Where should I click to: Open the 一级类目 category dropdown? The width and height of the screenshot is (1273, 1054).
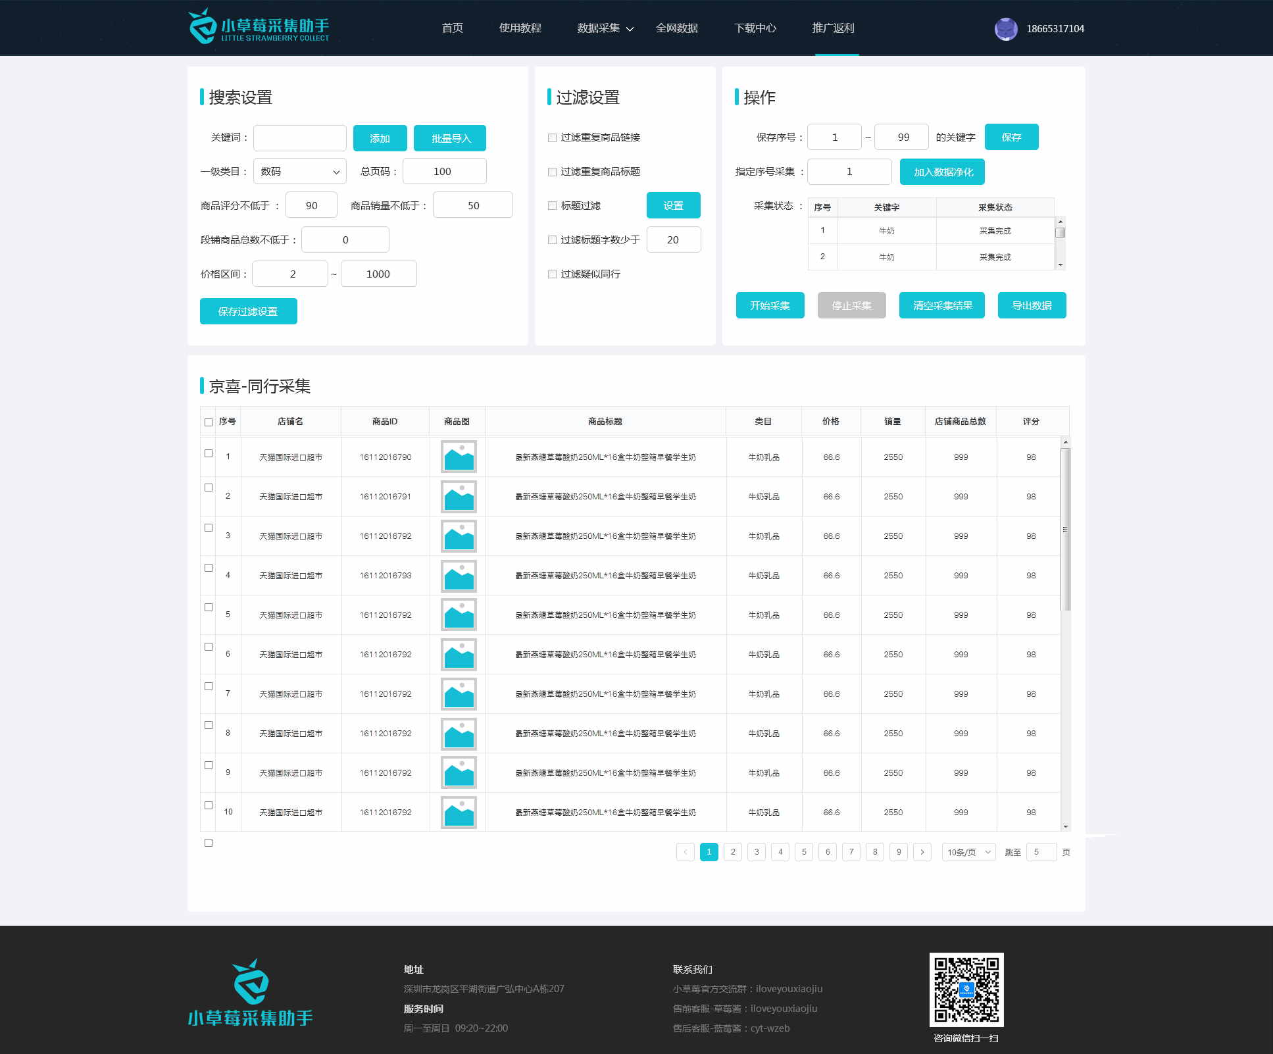point(299,172)
